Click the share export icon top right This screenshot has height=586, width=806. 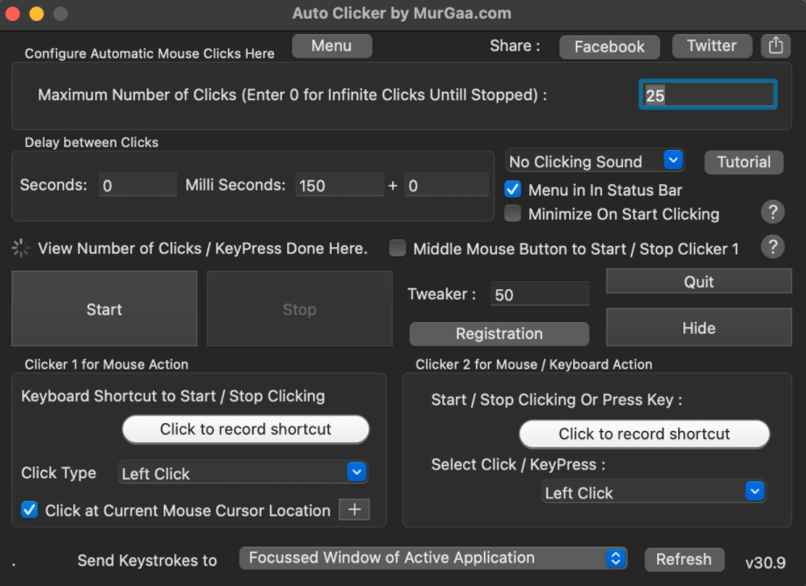tap(775, 46)
